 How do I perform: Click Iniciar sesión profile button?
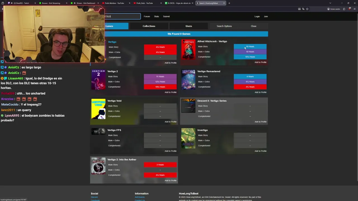click(x=334, y=9)
